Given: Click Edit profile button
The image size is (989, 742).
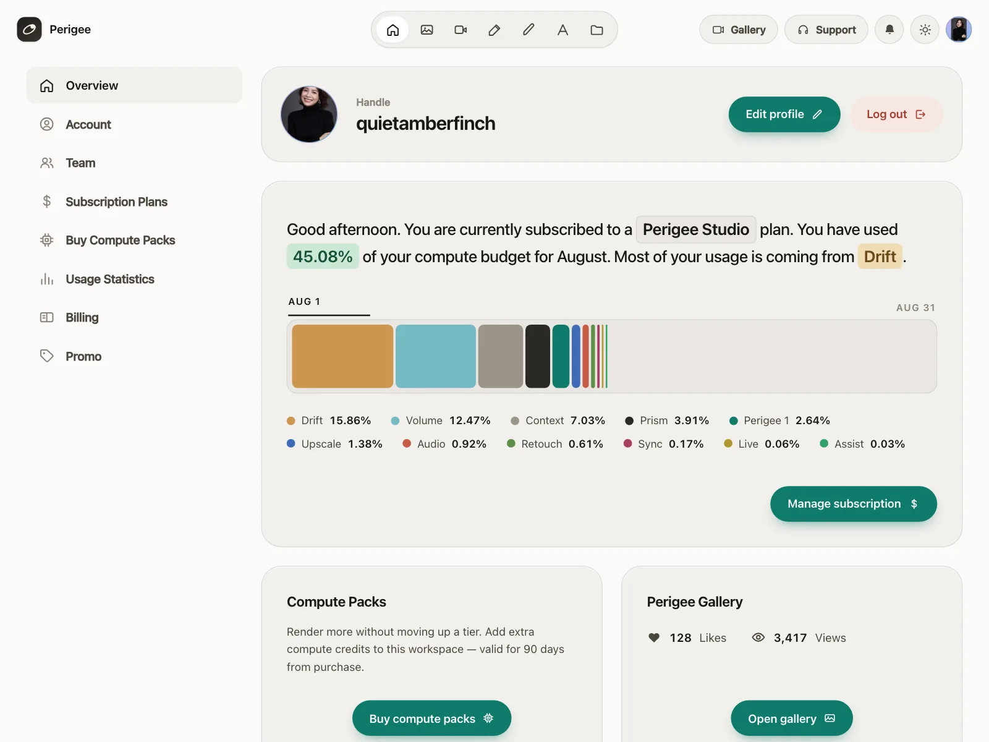Looking at the screenshot, I should [784, 114].
